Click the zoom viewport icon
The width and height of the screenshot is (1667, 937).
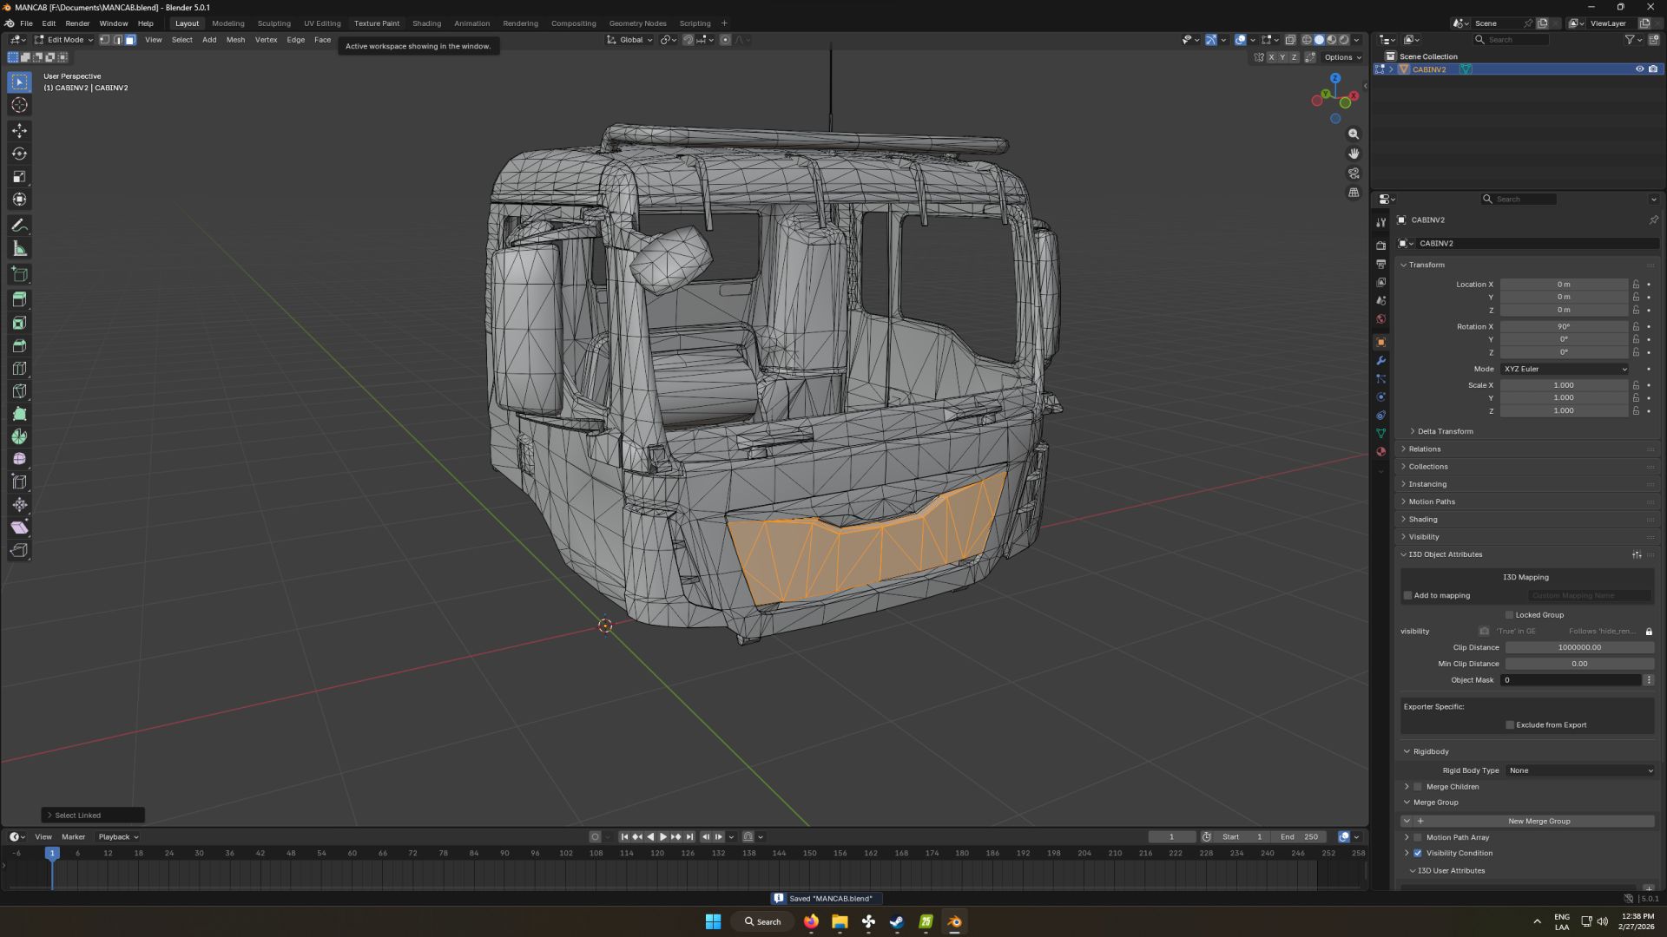(x=1353, y=134)
